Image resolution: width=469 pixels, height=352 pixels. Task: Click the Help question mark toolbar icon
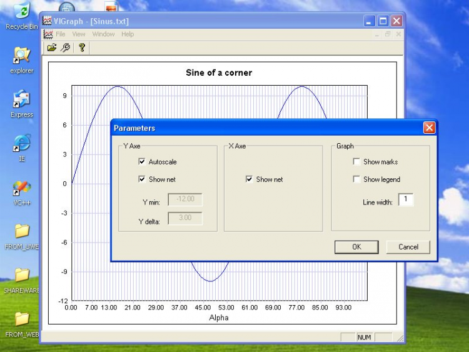coord(82,48)
